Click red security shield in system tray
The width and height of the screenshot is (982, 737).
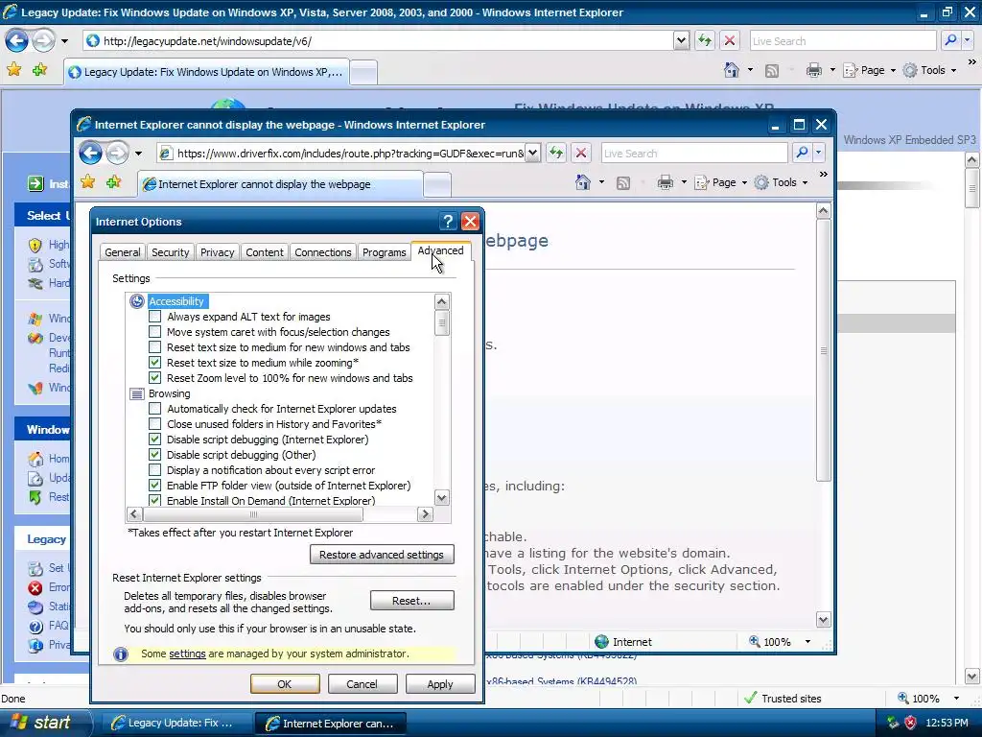tap(911, 723)
